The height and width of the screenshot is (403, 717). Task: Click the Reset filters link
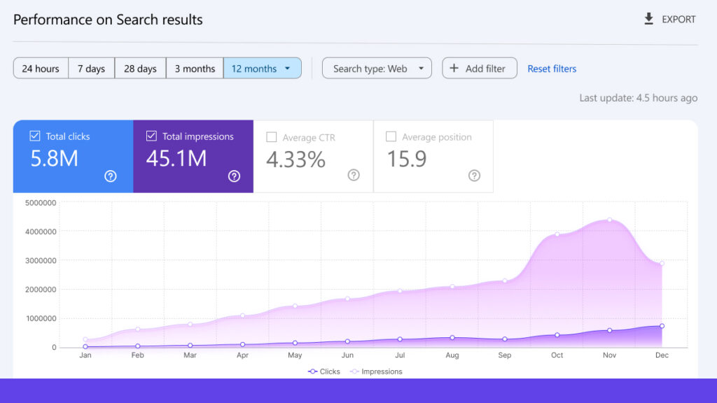(552, 68)
